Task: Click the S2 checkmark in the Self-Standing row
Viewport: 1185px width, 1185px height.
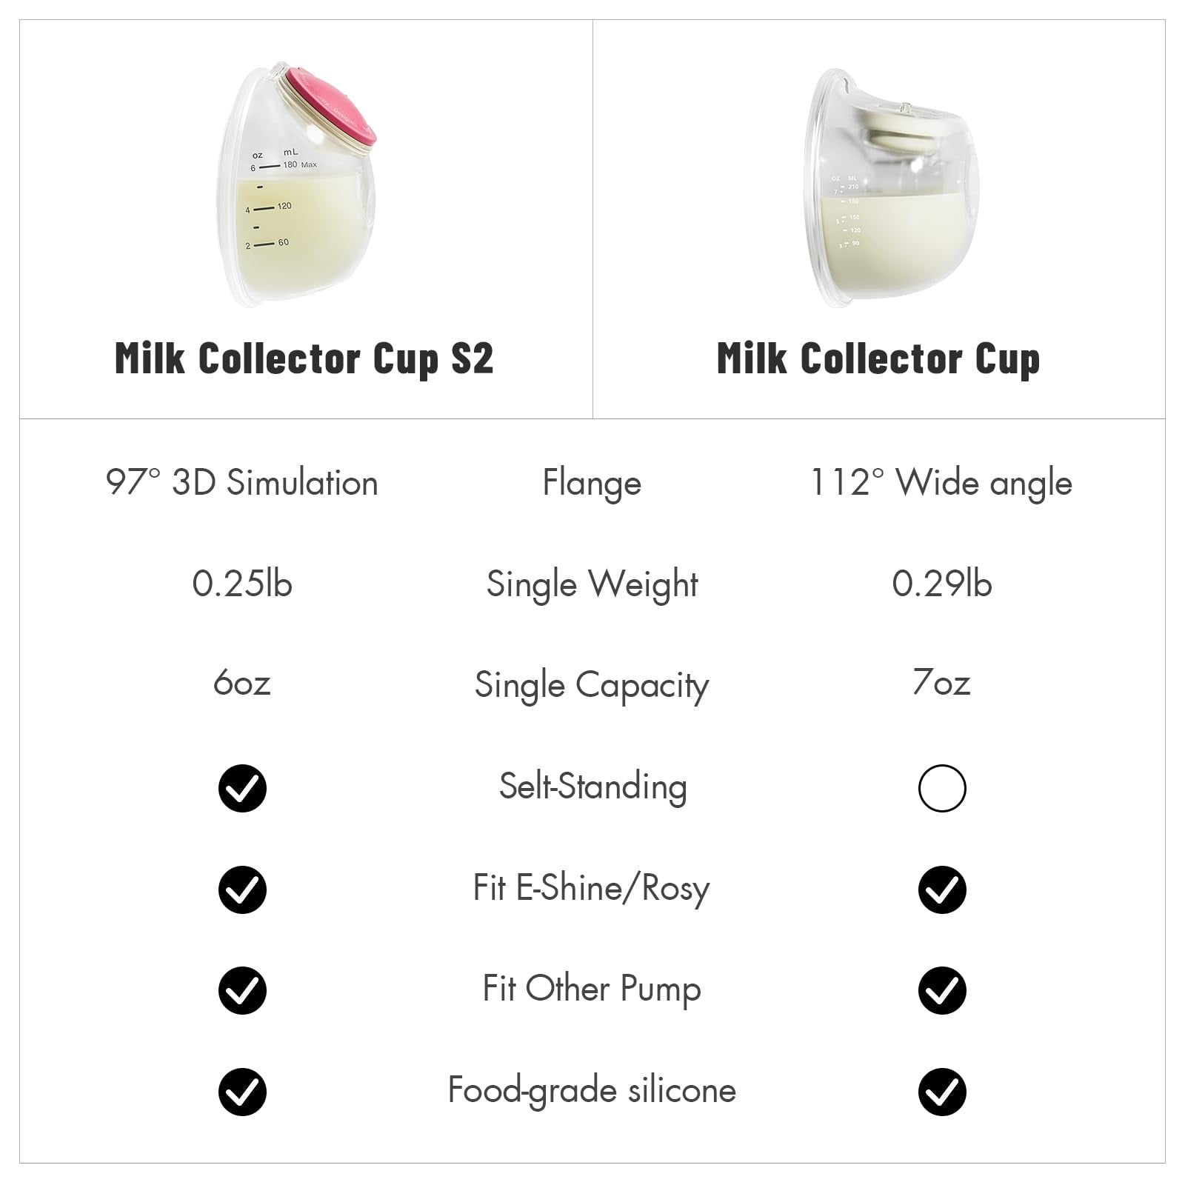Action: [242, 788]
